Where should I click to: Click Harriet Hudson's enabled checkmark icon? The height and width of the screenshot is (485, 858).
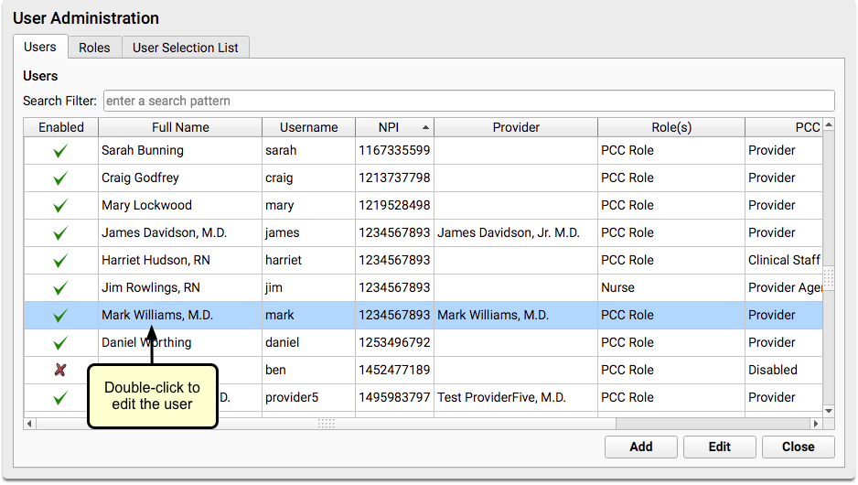[60, 260]
